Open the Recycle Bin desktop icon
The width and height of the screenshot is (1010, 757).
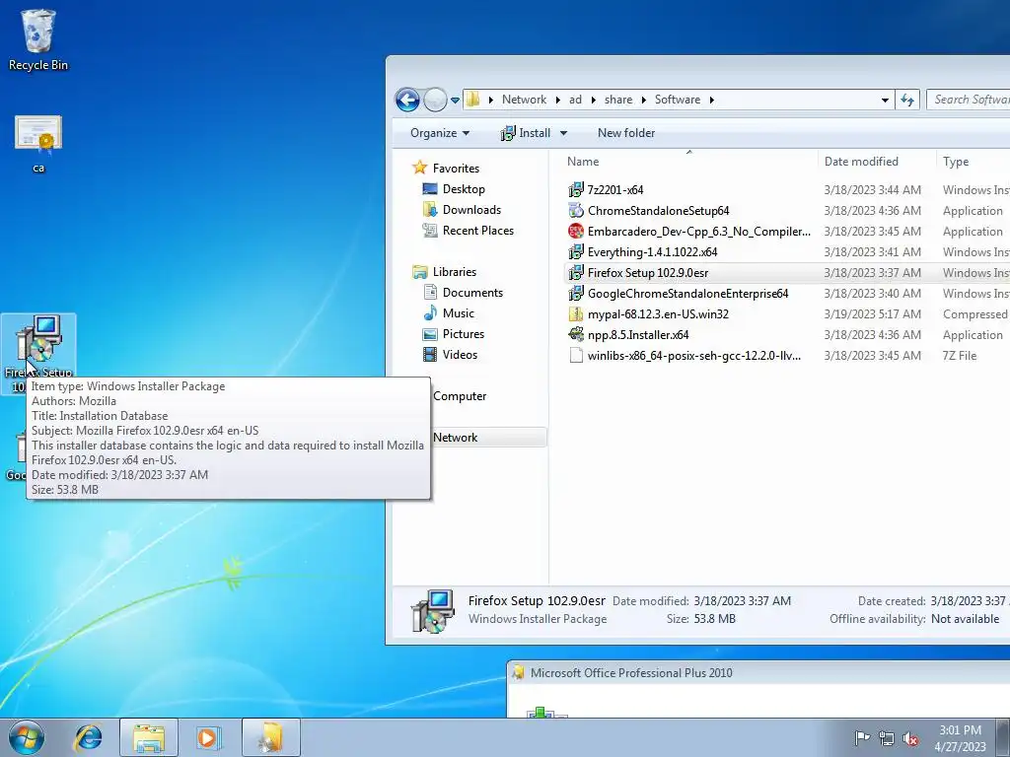tap(38, 39)
